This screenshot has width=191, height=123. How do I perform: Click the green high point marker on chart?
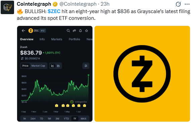point(88,75)
